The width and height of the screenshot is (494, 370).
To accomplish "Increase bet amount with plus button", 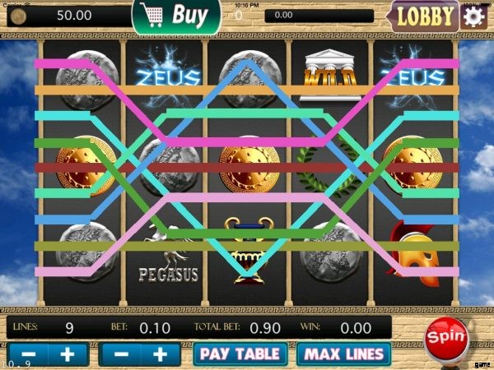I will [x=160, y=354].
